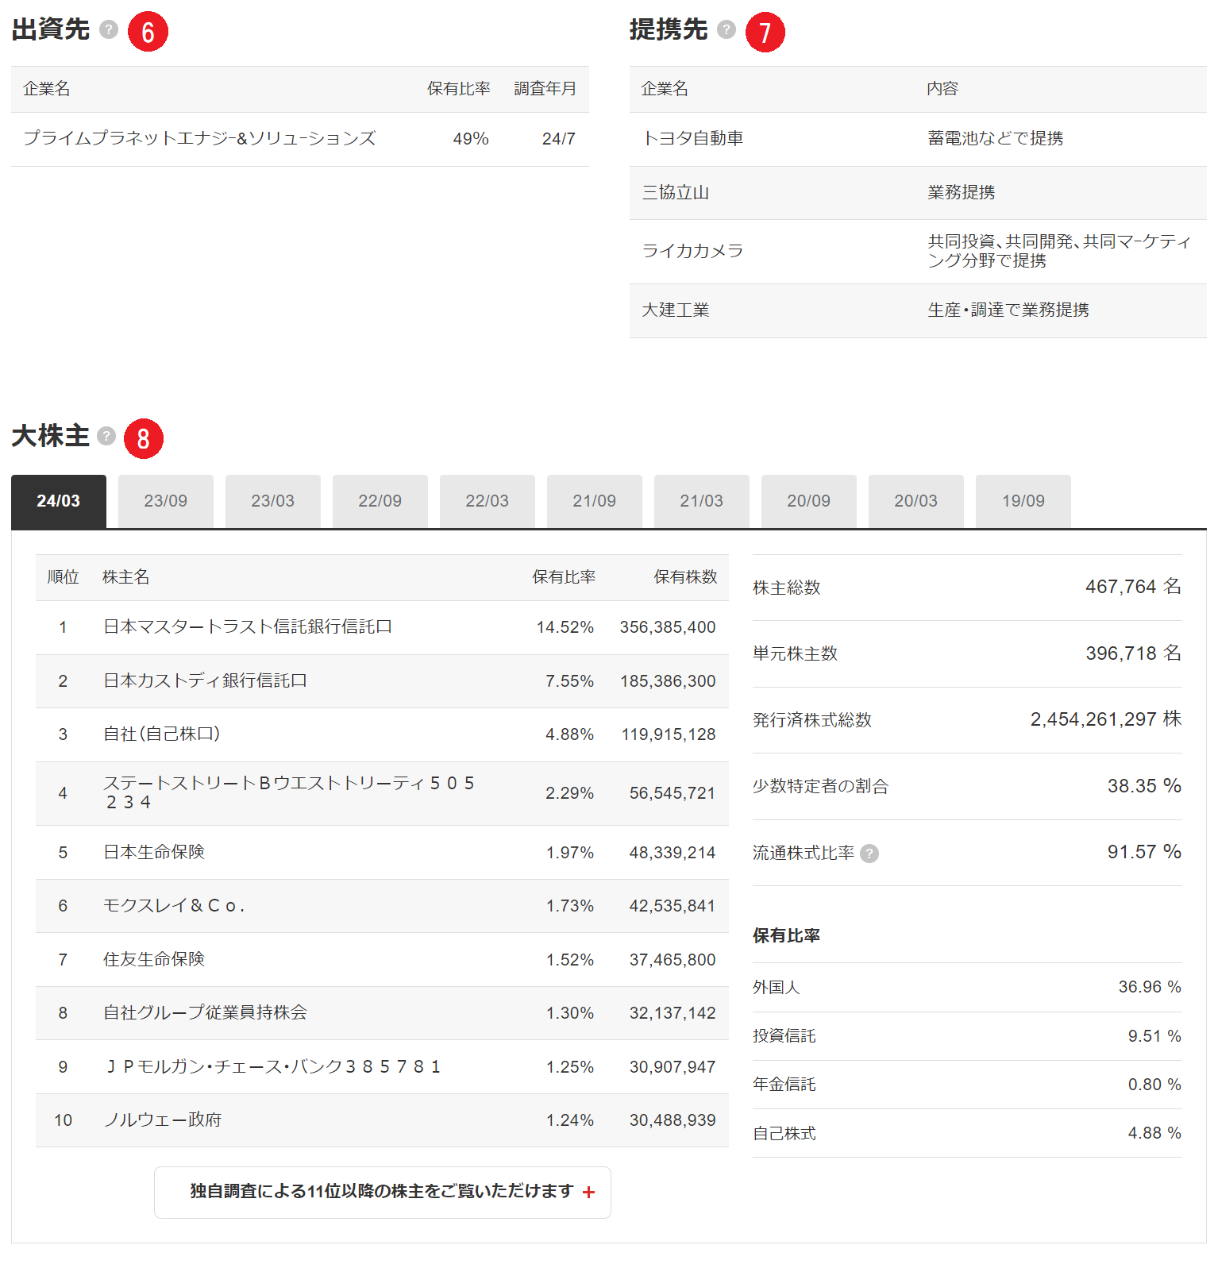Click 日本マスタートラスト信託銀行信託口 shareholder name
Image resolution: width=1214 pixels, height=1268 pixels.
click(248, 626)
